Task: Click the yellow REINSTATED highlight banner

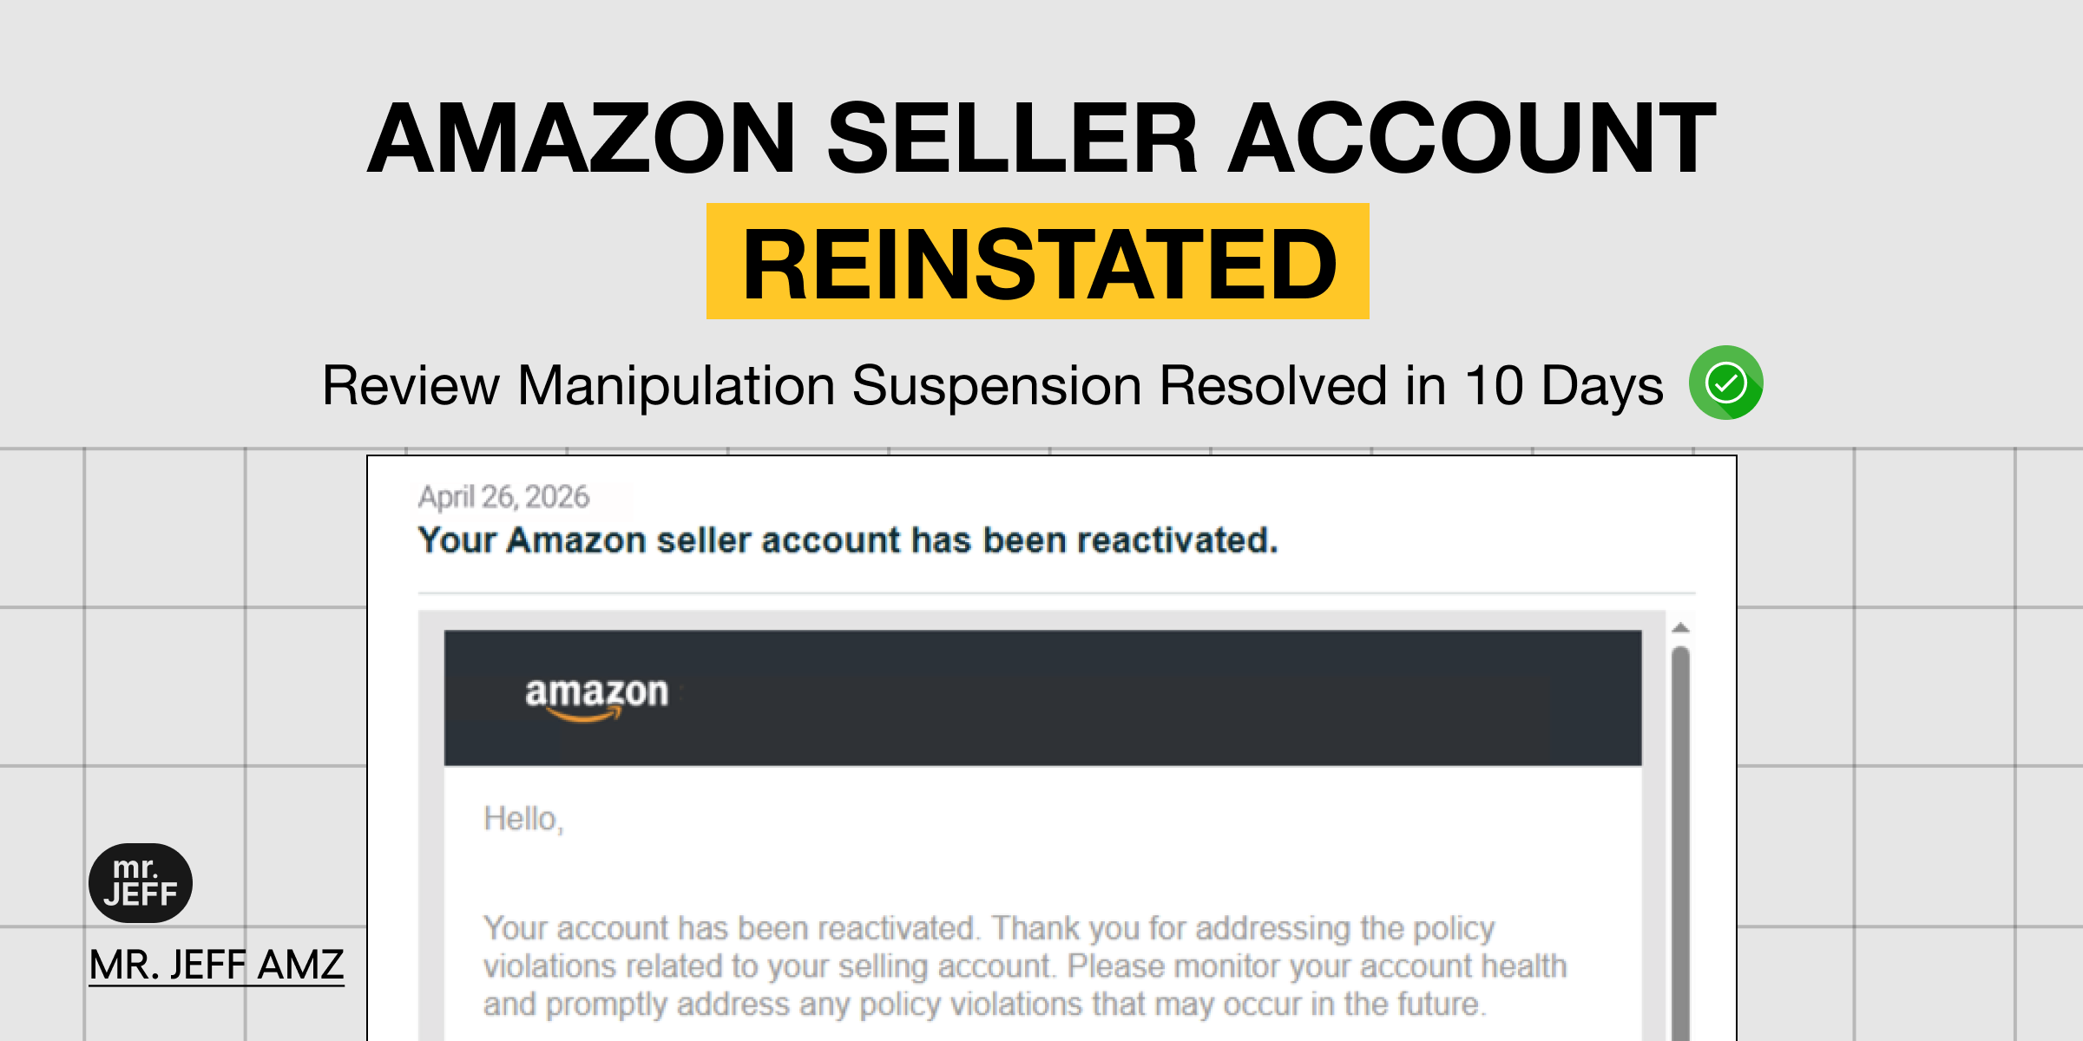Action: (1038, 261)
